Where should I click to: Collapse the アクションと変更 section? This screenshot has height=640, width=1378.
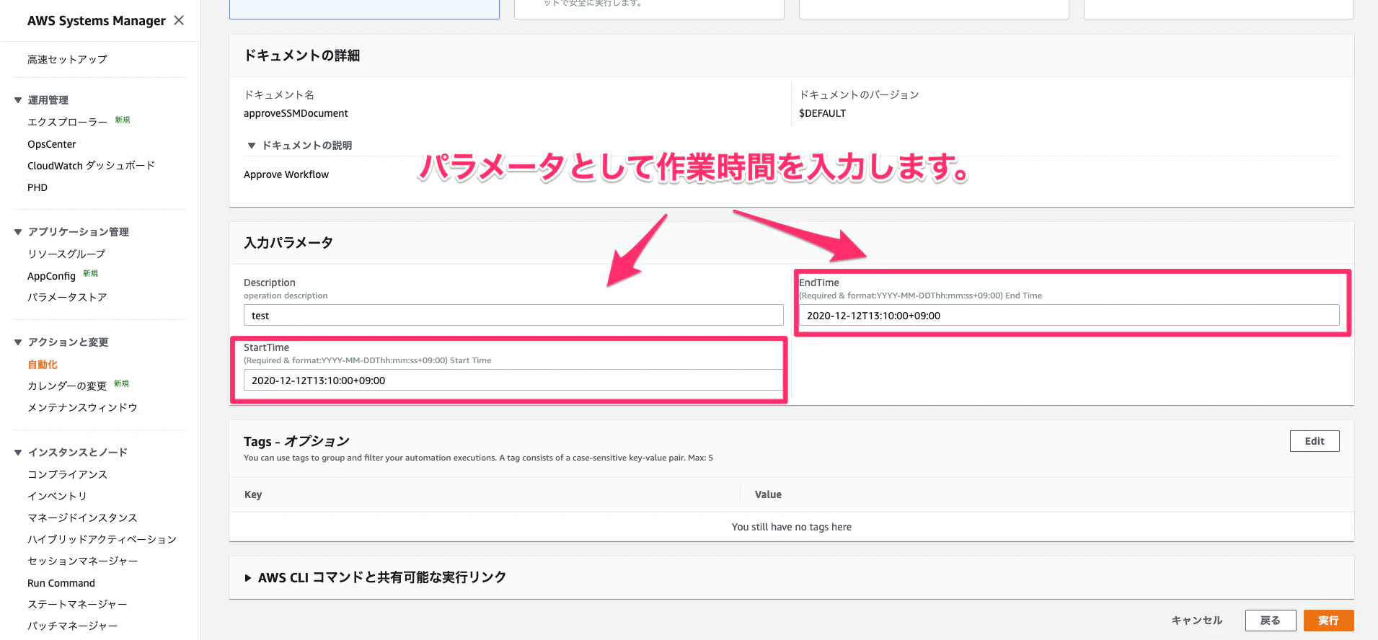click(18, 342)
